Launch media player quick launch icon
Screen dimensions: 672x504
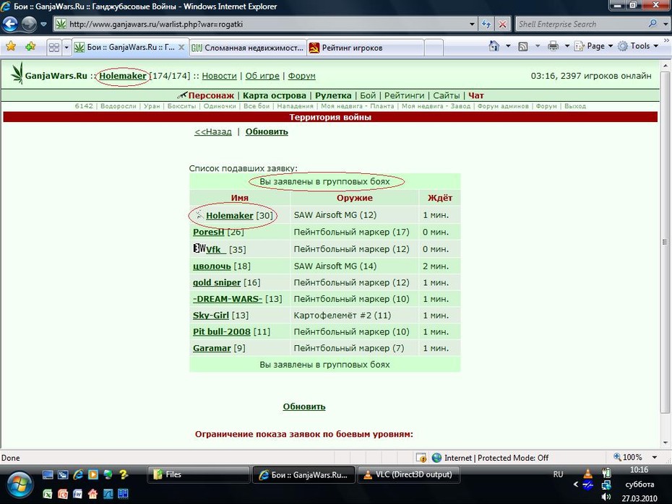(93, 474)
